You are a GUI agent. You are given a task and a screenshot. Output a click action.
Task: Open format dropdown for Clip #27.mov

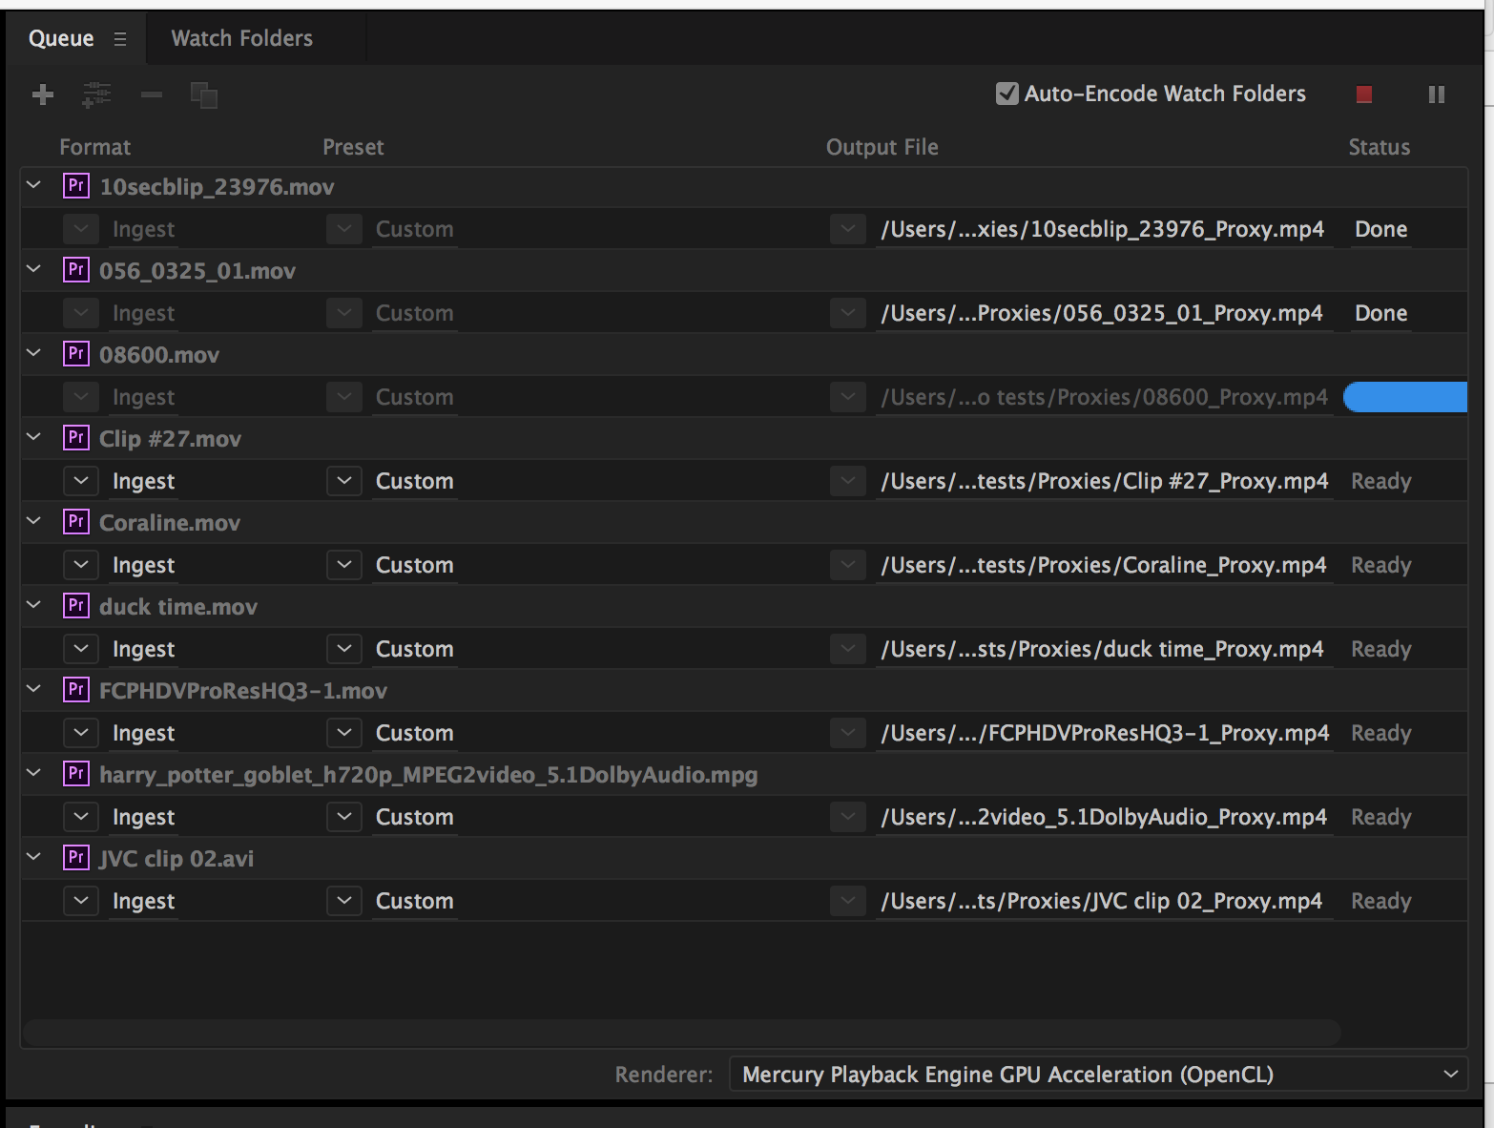(x=81, y=481)
